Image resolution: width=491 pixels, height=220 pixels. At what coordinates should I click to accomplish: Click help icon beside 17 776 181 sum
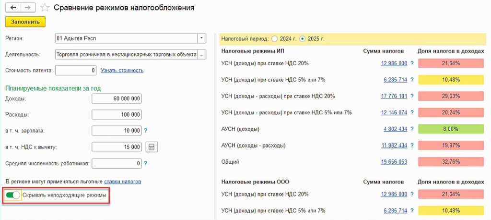412,96
